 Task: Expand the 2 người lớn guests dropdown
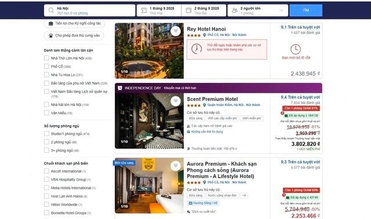click(x=257, y=10)
